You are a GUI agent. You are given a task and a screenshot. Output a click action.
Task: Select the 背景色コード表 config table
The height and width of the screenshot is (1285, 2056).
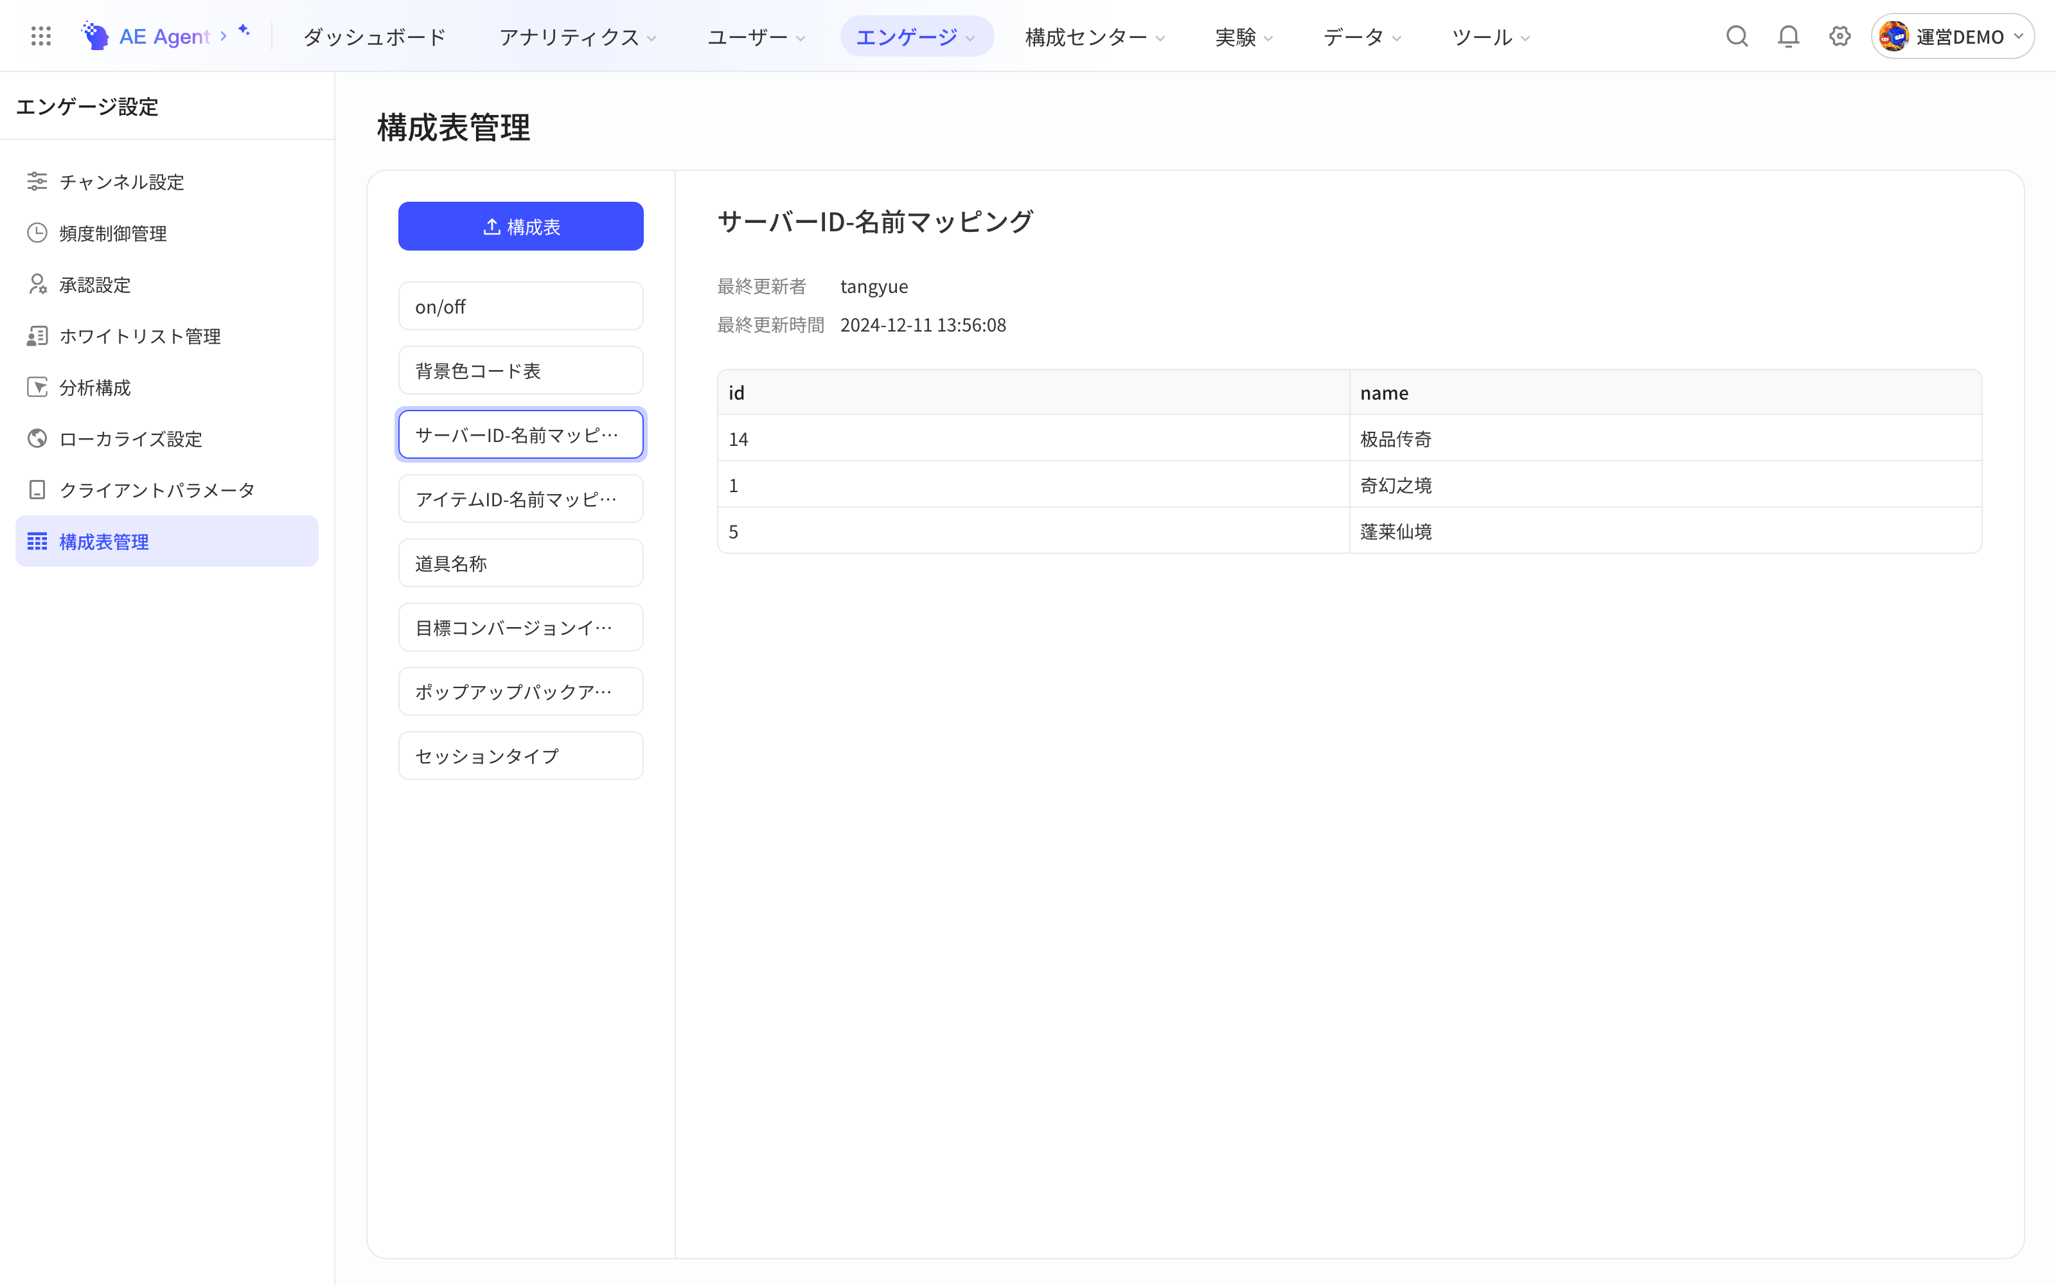pyautogui.click(x=521, y=371)
